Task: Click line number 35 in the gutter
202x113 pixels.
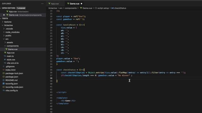Action: (x=51, y=70)
